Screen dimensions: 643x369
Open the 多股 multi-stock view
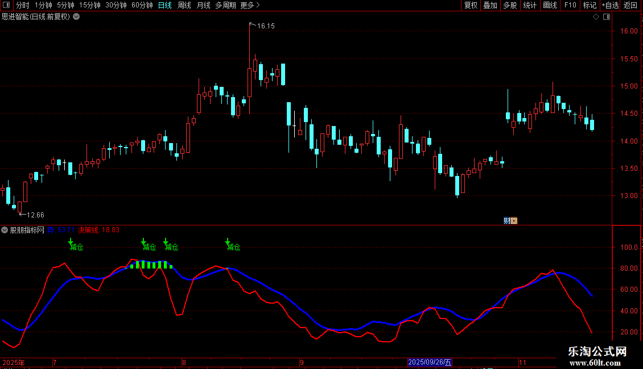pos(510,5)
